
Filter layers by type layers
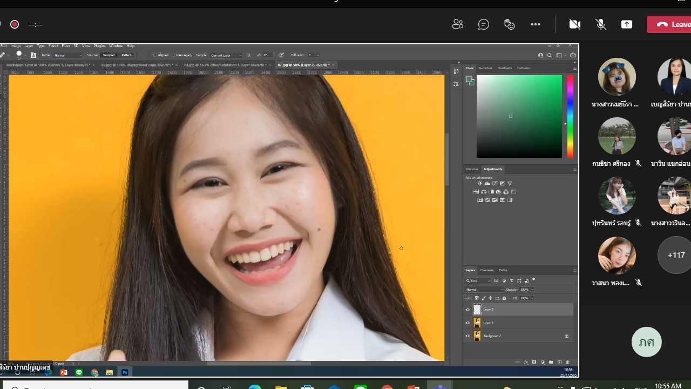tap(512, 281)
